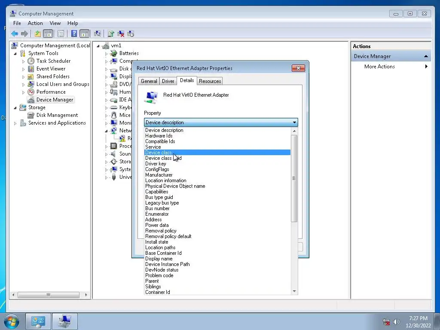
Task: Collapse the vm1 root node
Action: point(98,46)
